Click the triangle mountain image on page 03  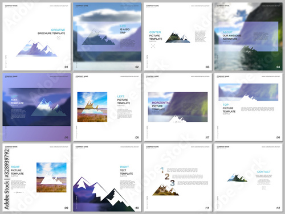coord(178,37)
